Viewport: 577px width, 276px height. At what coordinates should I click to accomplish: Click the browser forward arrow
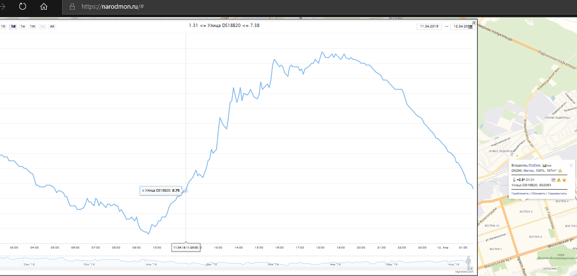tap(2, 7)
